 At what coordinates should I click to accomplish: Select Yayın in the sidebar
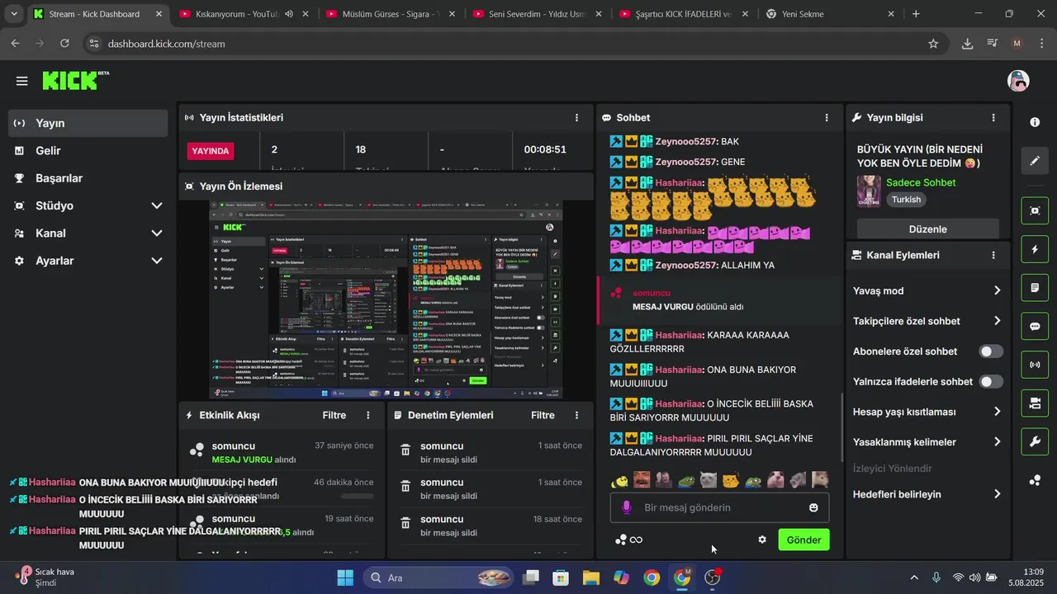pyautogui.click(x=88, y=123)
